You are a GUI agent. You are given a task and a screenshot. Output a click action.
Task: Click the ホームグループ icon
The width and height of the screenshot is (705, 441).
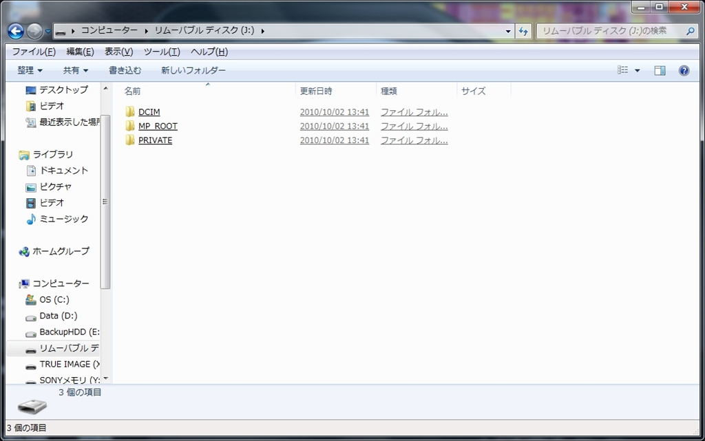[24, 252]
